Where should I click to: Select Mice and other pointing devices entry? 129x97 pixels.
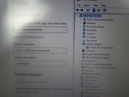click(101, 68)
